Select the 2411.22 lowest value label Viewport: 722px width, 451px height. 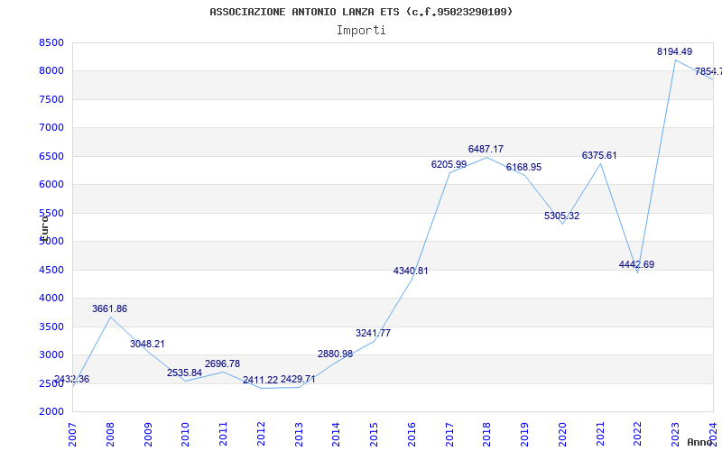coord(260,380)
